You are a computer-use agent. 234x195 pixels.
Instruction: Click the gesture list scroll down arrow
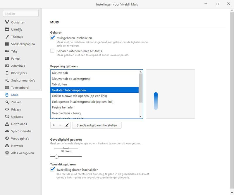pos(141,116)
